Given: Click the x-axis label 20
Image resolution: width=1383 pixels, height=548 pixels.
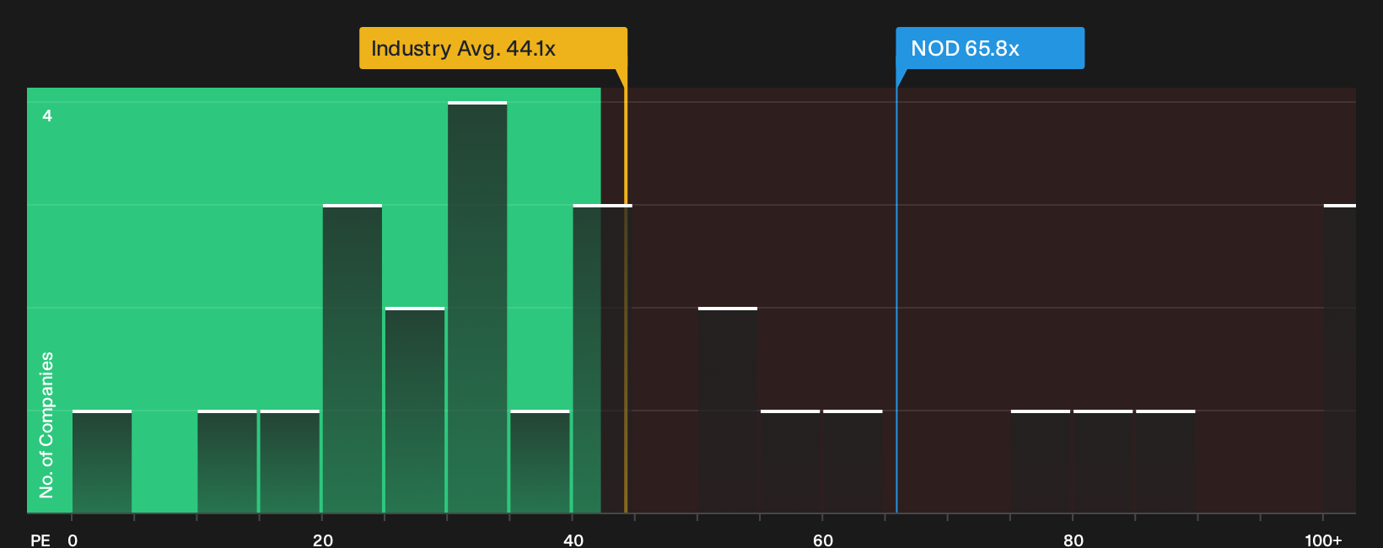Looking at the screenshot, I should (x=323, y=540).
